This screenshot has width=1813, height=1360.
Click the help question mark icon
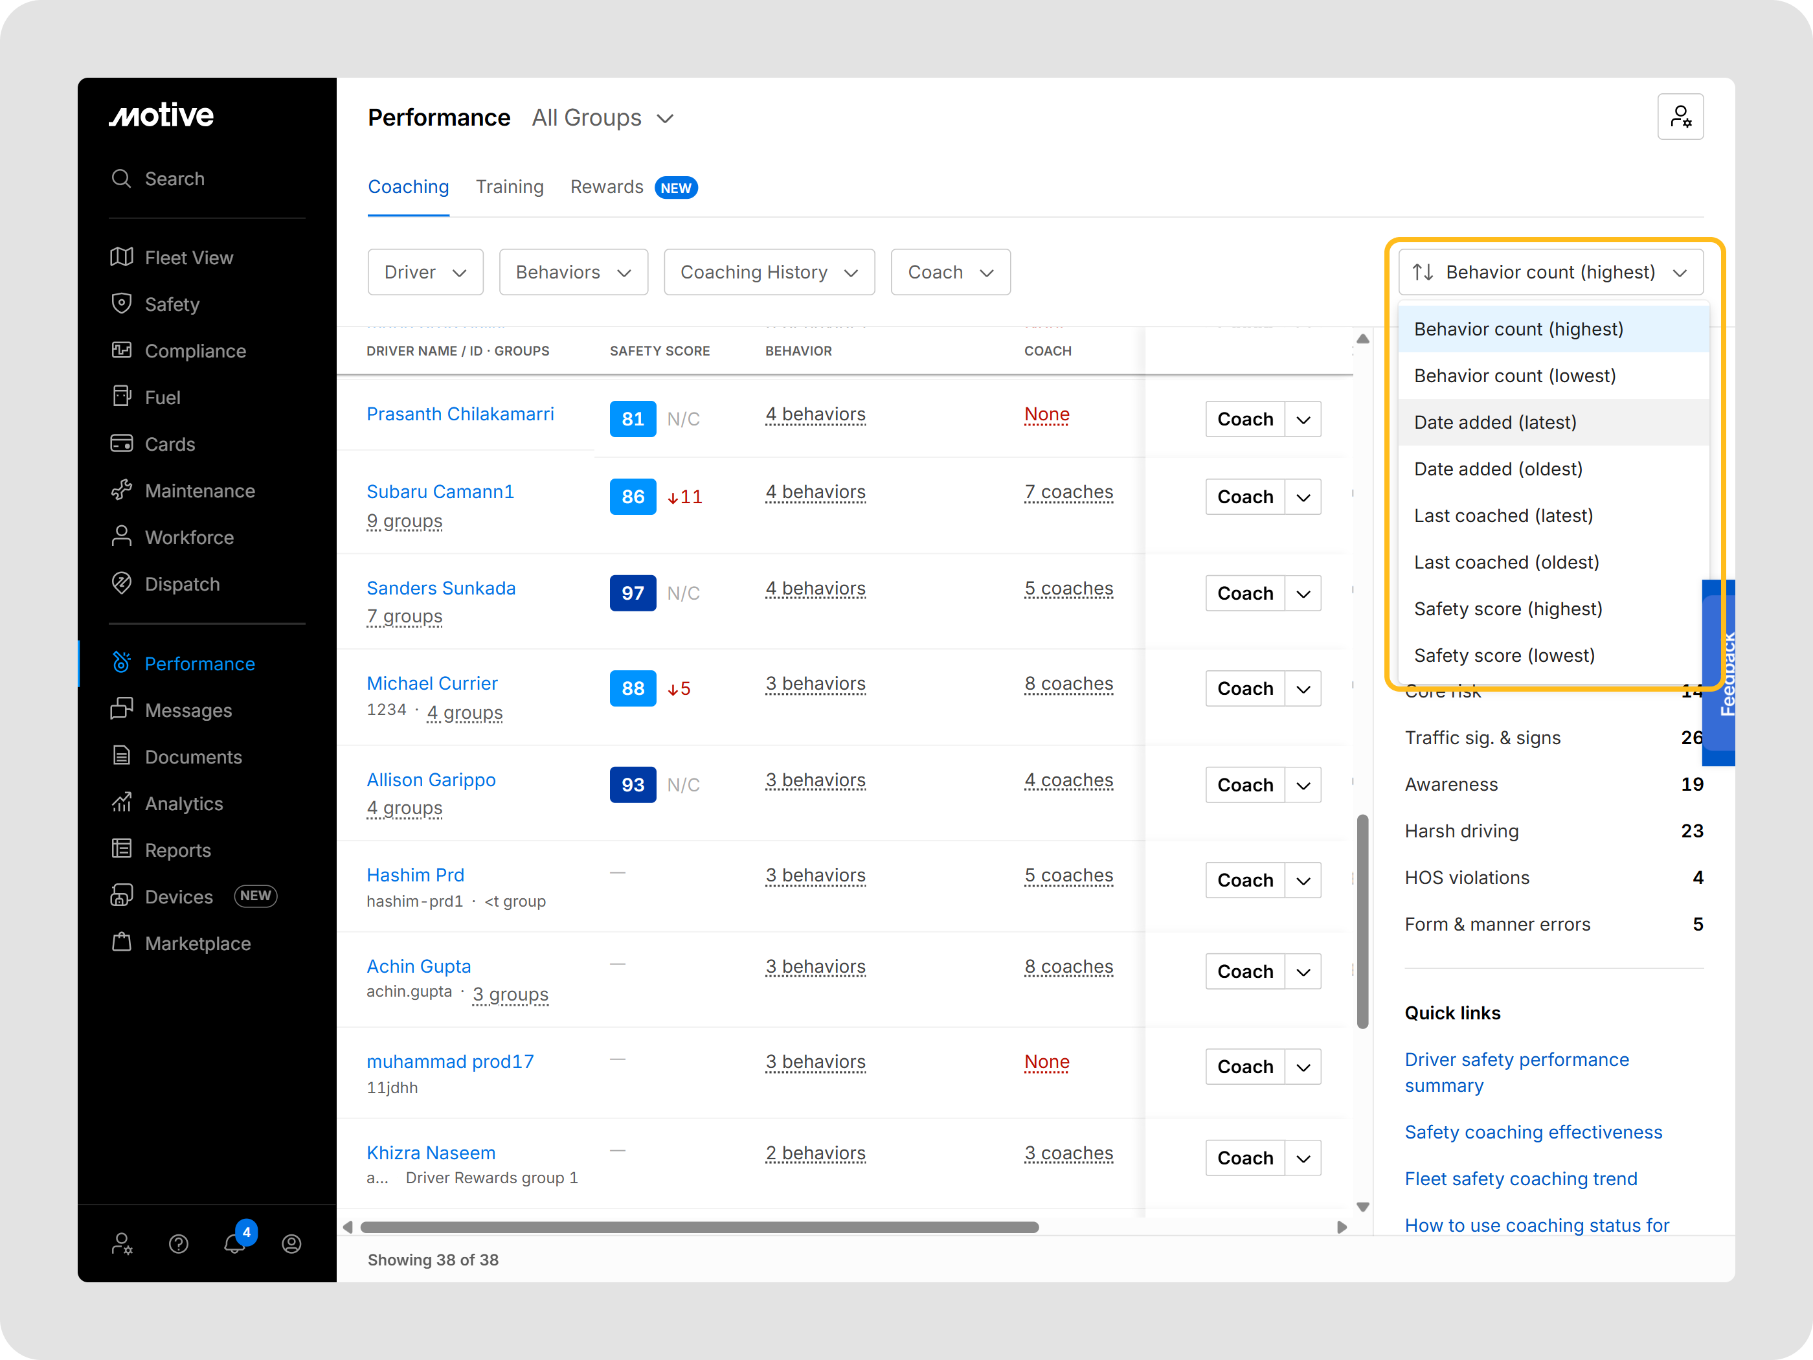point(179,1243)
